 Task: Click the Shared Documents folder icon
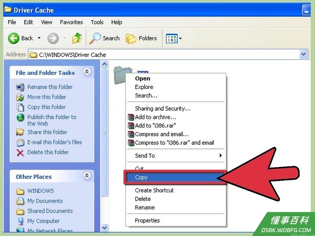(x=20, y=211)
